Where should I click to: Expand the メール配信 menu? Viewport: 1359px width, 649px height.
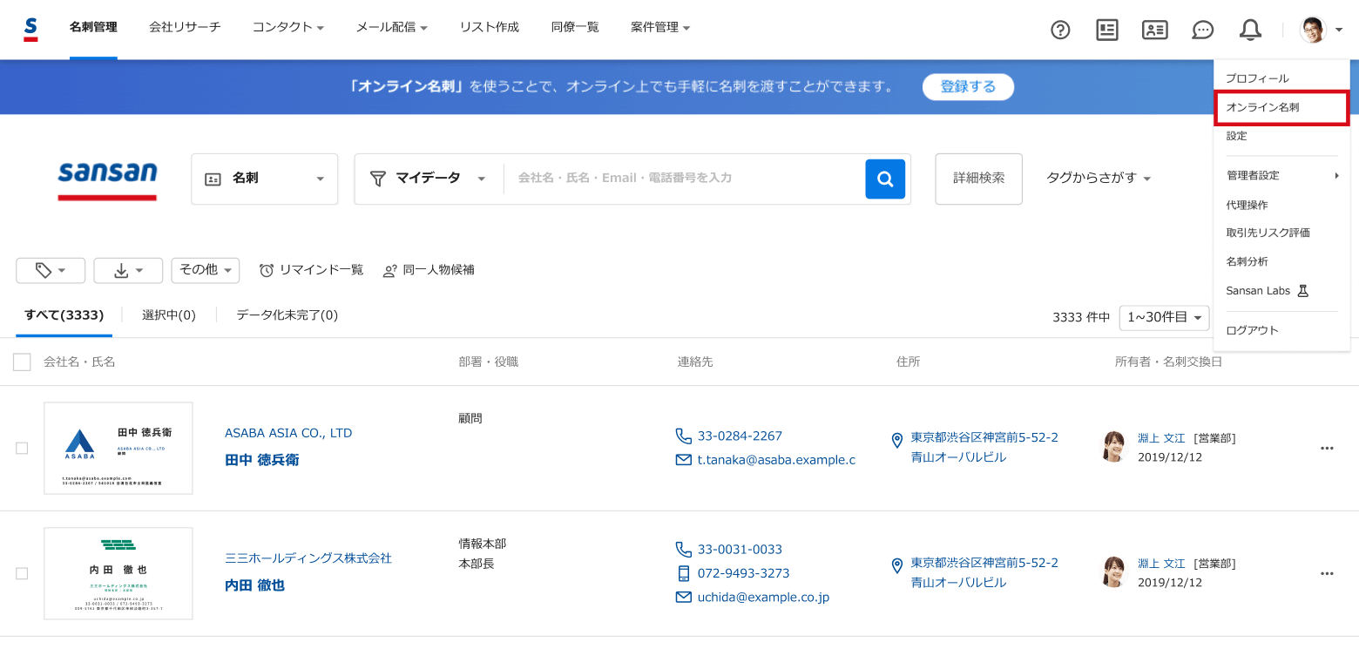click(x=392, y=28)
